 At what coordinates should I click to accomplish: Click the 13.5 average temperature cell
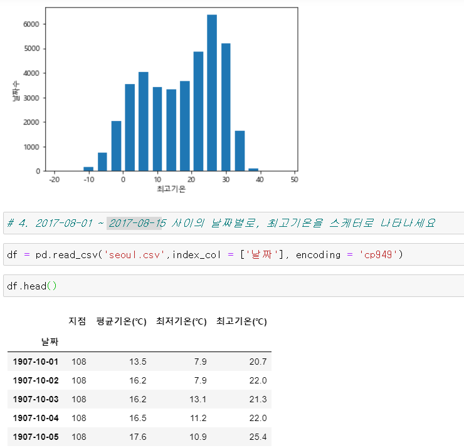click(137, 362)
